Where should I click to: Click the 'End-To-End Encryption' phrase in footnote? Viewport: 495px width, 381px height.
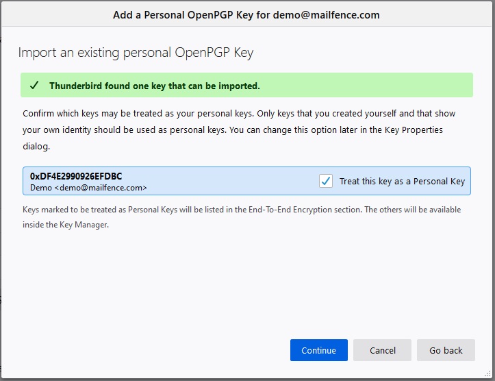click(x=304, y=210)
